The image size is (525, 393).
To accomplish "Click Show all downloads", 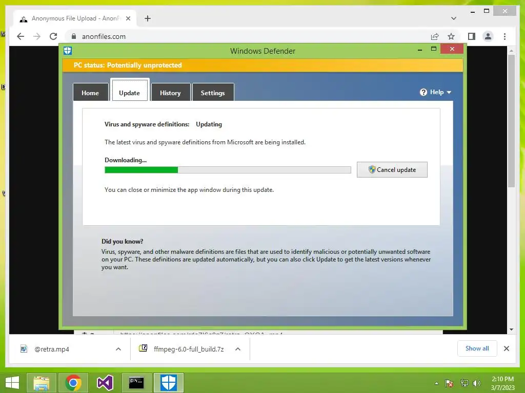I will [x=477, y=348].
